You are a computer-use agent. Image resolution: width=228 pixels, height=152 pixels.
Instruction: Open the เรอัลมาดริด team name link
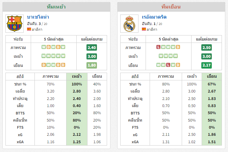pyautogui.click(x=154, y=17)
